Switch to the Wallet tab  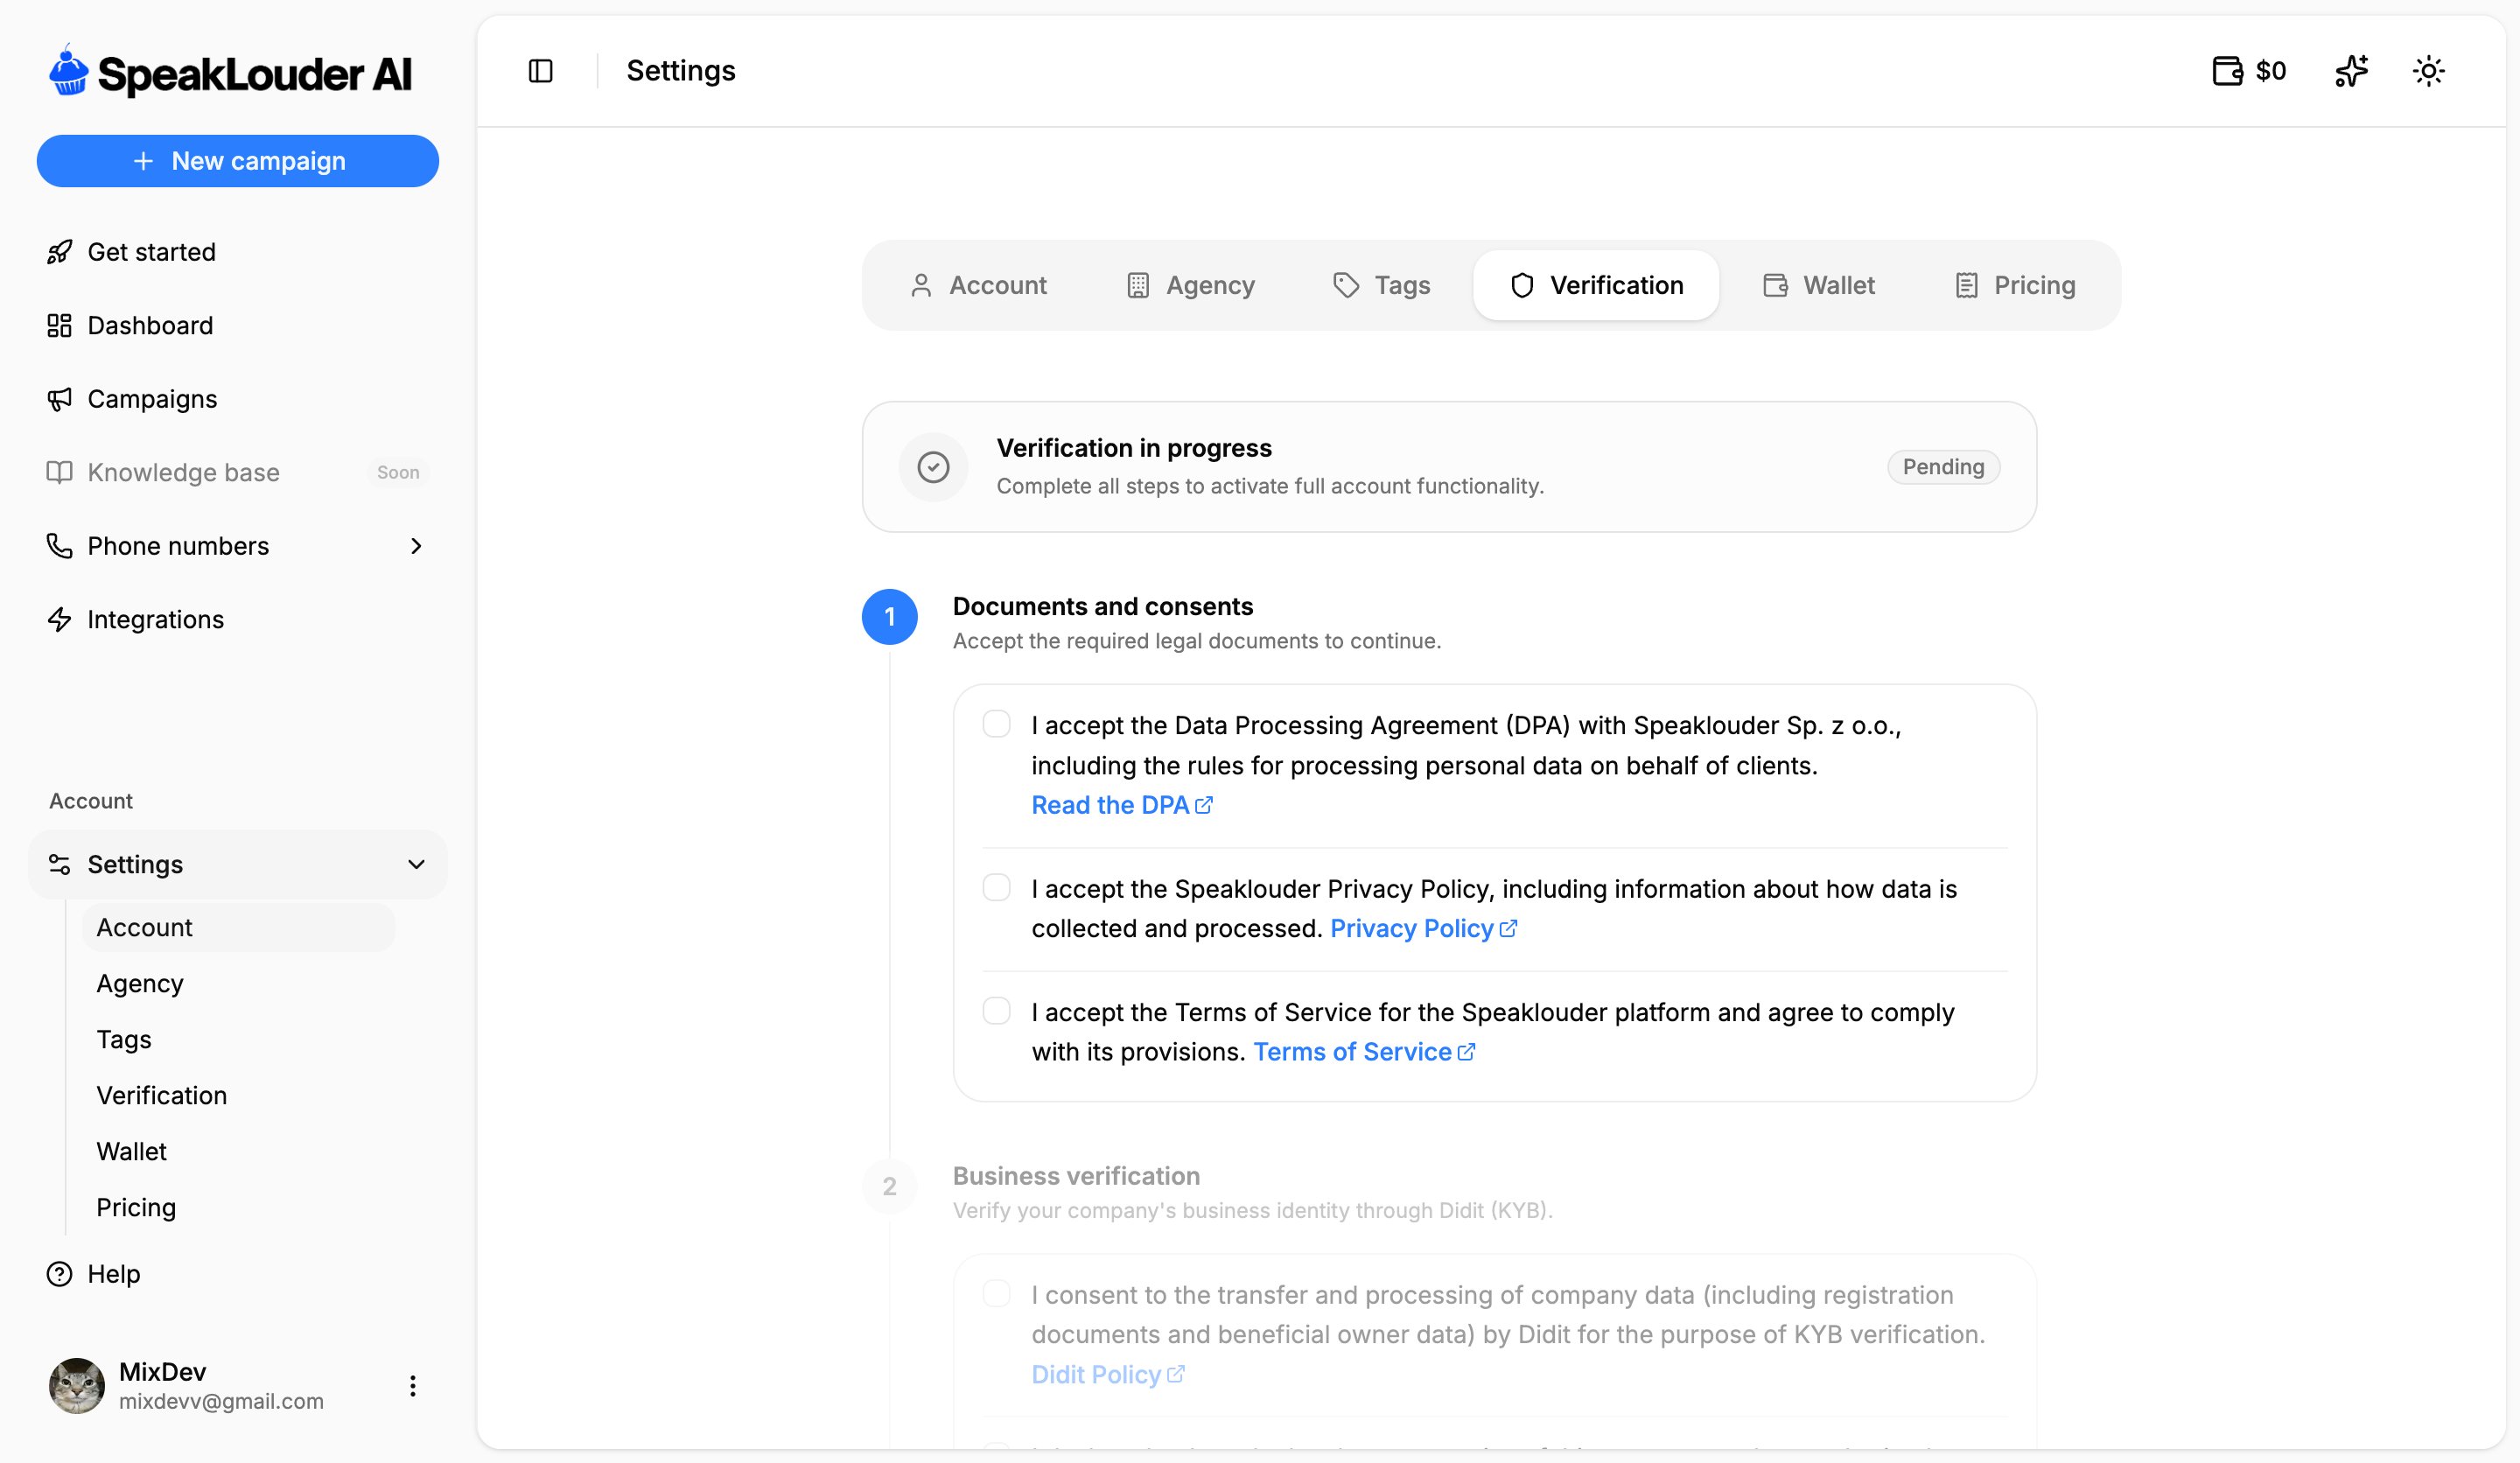point(1818,286)
